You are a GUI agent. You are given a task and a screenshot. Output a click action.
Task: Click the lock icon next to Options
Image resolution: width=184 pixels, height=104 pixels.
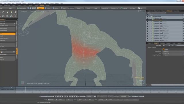pyautogui.click(x=98, y=96)
